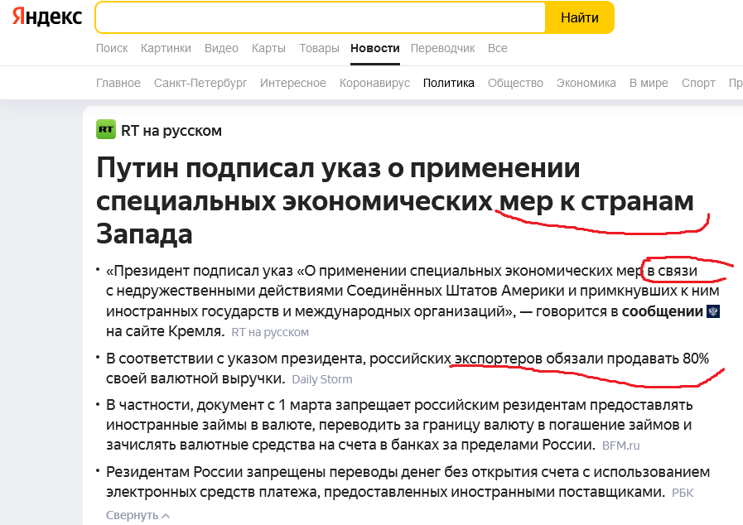Open the BFM.ru source link
Screen dimensions: 743x525
click(620, 446)
